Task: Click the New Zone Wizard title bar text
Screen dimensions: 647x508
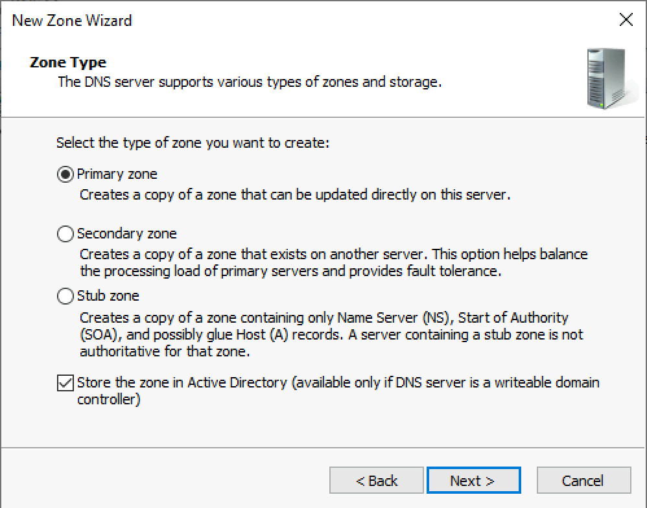Action: pos(72,20)
